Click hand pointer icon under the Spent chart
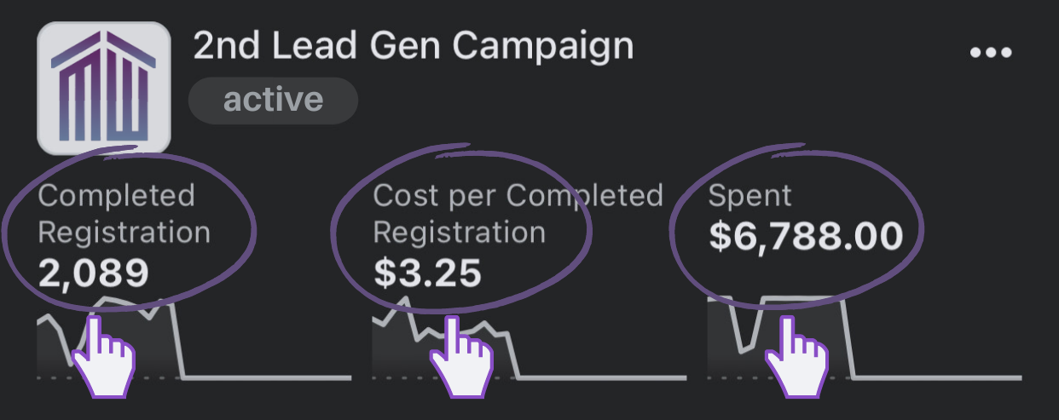 [x=796, y=356]
